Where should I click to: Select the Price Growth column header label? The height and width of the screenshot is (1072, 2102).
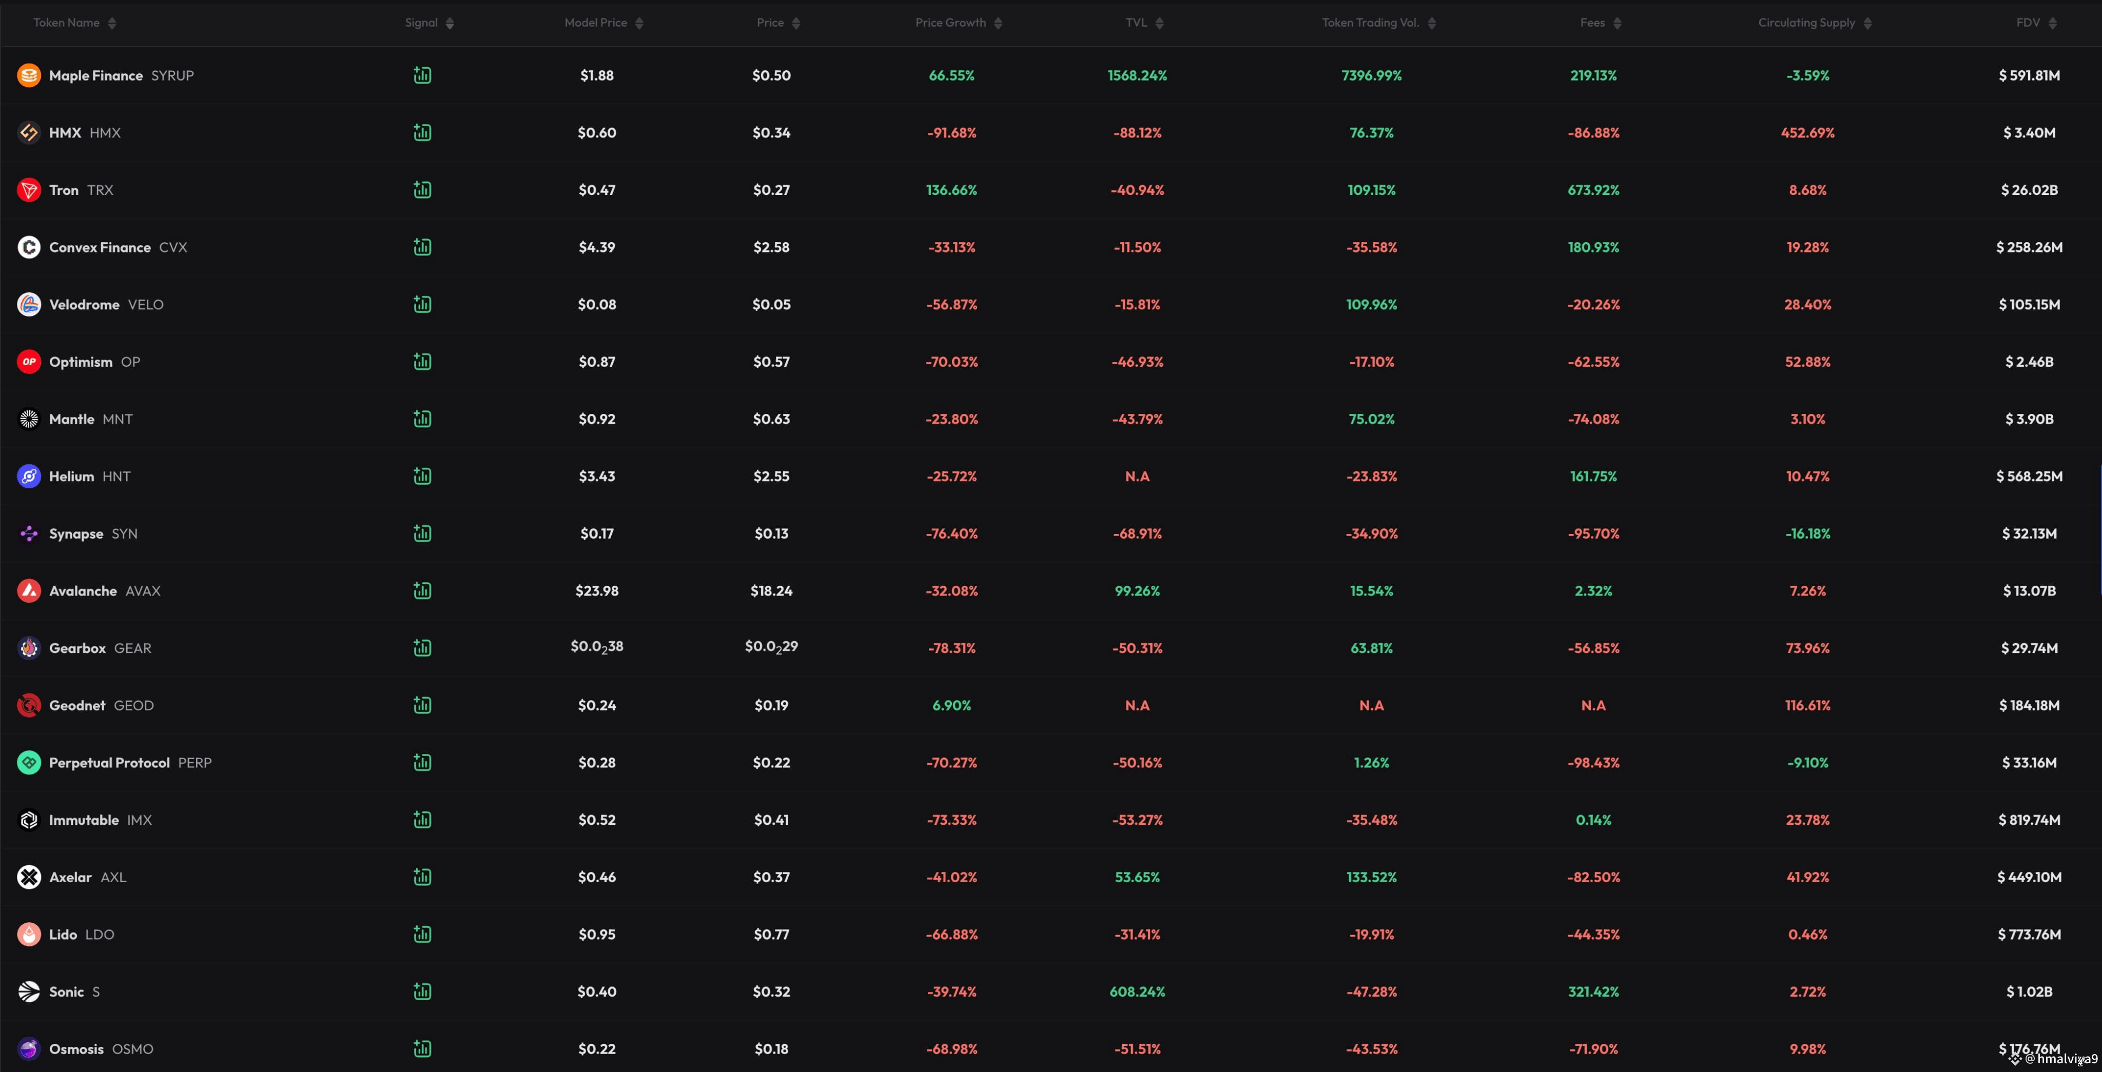click(x=950, y=23)
